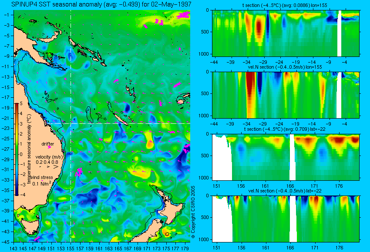Click the "176" tick under the bottom velocity section

[340, 248]
